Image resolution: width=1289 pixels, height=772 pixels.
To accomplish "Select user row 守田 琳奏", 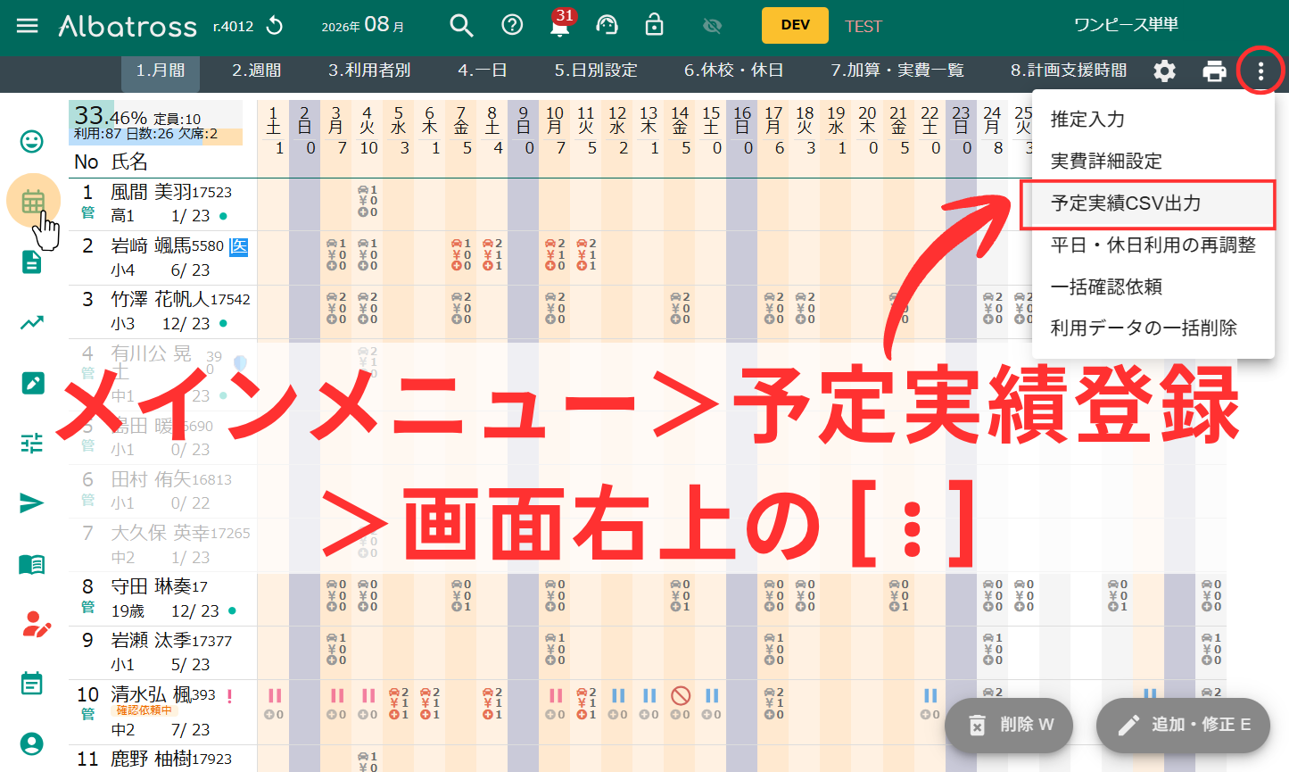I will (x=163, y=598).
